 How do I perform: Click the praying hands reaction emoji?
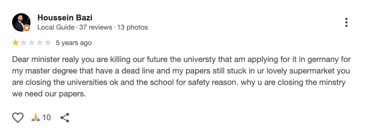[x=36, y=117]
